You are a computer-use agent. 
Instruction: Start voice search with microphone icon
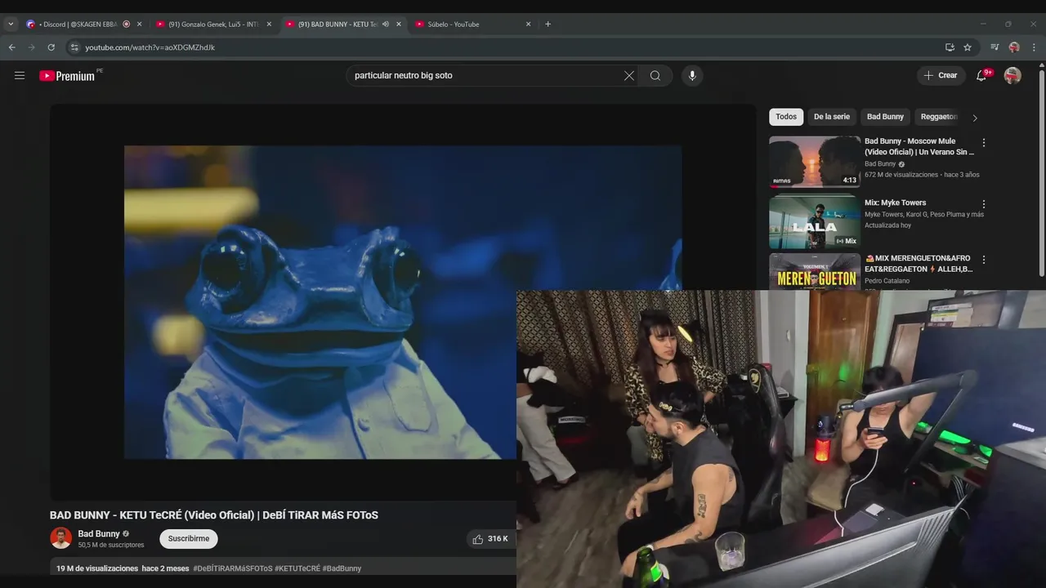click(692, 75)
